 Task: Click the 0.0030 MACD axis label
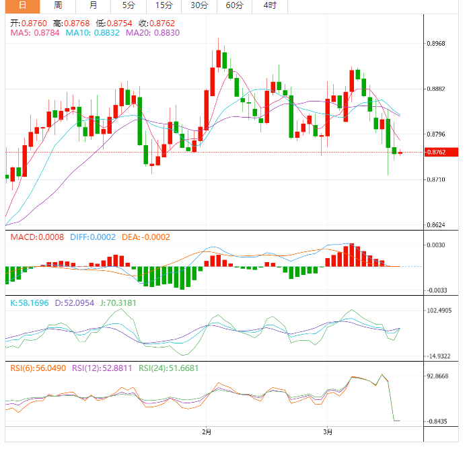436,245
